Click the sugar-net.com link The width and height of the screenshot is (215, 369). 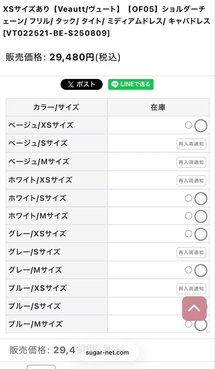(x=107, y=352)
